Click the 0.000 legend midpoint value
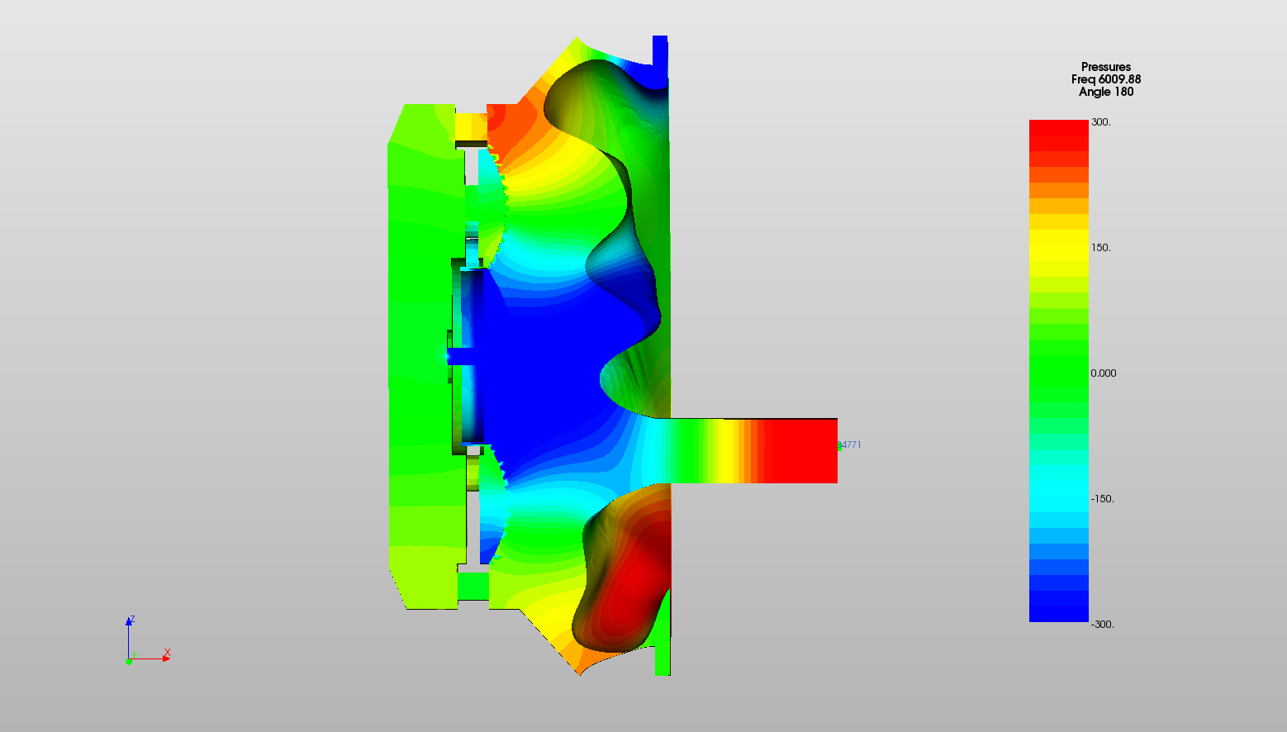 point(1103,373)
